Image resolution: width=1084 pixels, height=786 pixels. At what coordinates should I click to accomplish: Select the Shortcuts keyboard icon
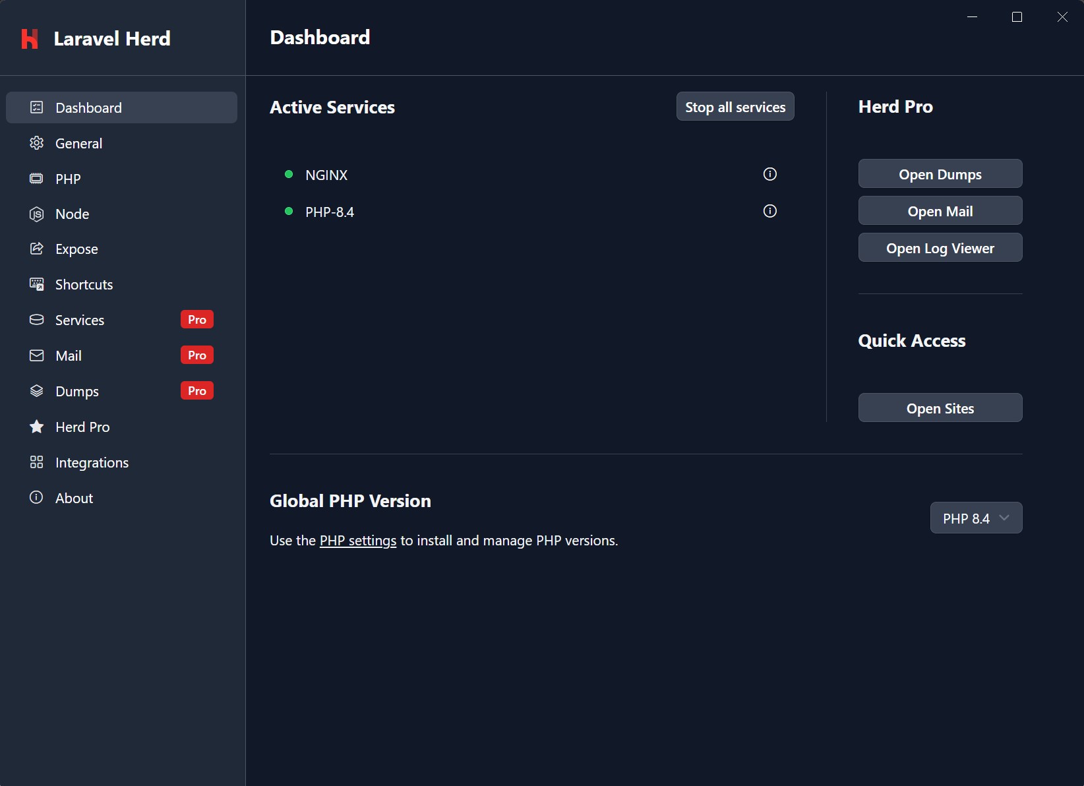coord(37,284)
